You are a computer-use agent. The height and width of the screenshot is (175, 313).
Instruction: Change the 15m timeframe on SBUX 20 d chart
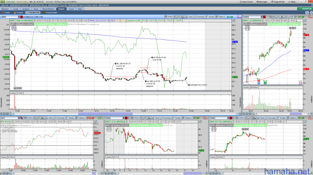254,118
